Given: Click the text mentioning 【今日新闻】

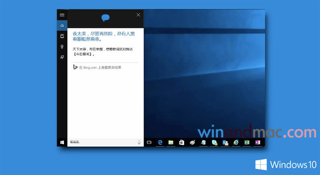Looking at the screenshot, I should [x=103, y=51].
